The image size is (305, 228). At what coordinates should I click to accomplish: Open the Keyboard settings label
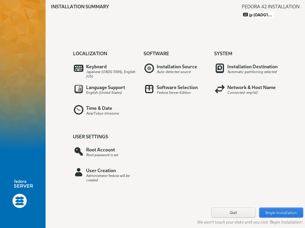click(96, 67)
